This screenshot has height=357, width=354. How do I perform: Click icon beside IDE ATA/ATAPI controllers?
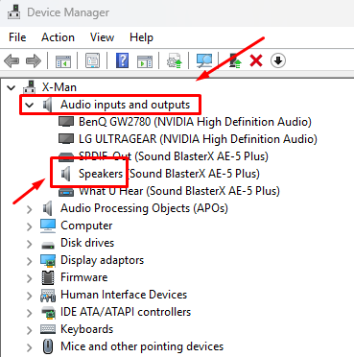(x=48, y=312)
